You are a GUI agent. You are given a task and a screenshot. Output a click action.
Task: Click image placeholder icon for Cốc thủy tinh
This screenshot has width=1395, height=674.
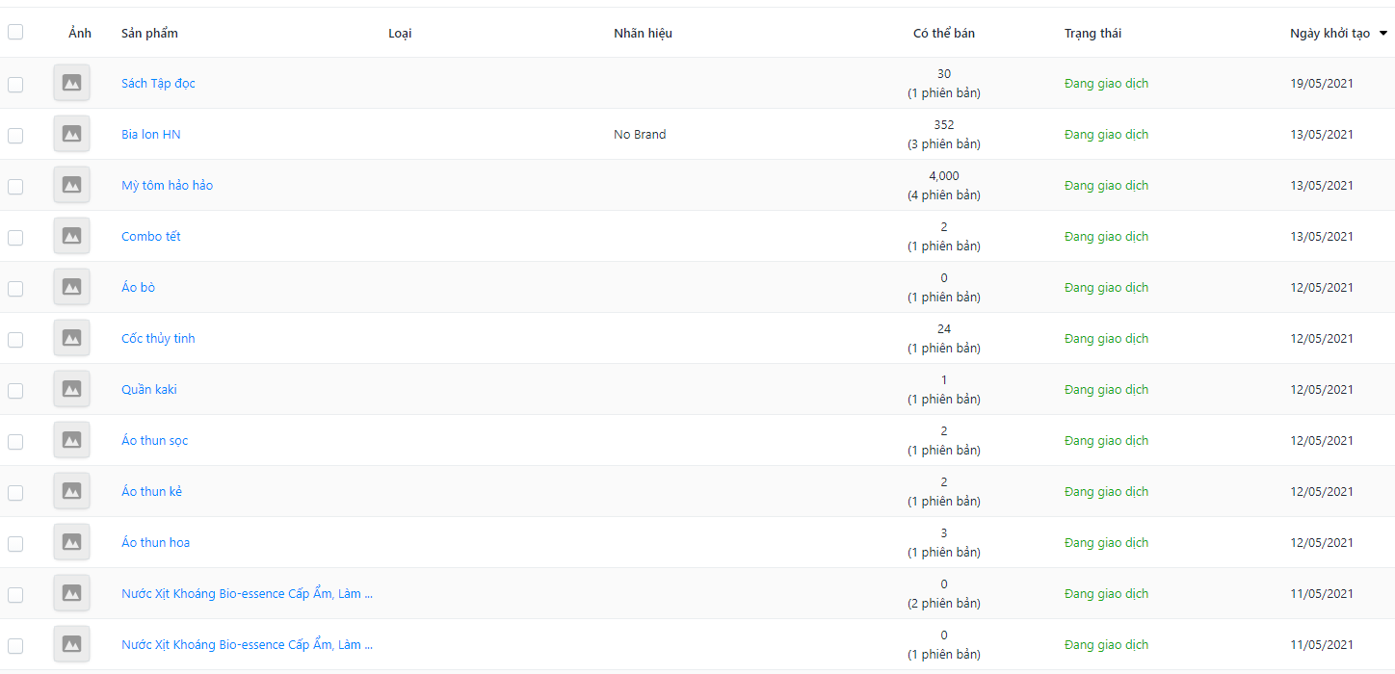click(71, 339)
